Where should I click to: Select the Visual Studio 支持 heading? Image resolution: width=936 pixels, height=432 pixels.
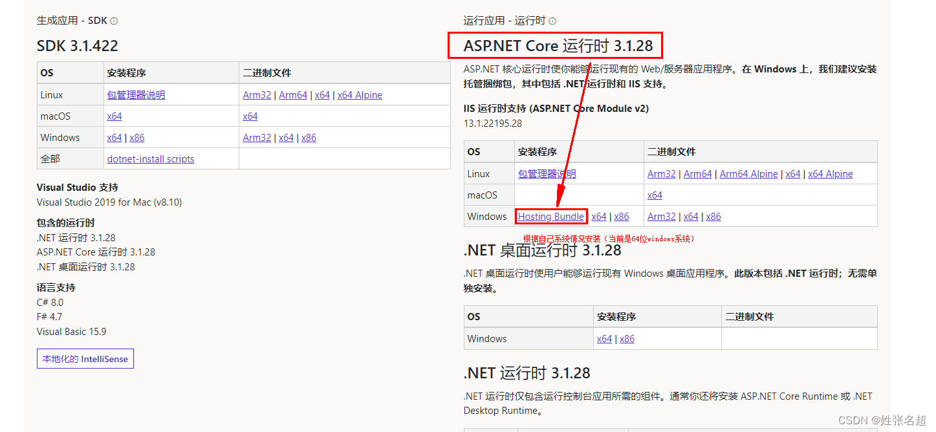78,187
